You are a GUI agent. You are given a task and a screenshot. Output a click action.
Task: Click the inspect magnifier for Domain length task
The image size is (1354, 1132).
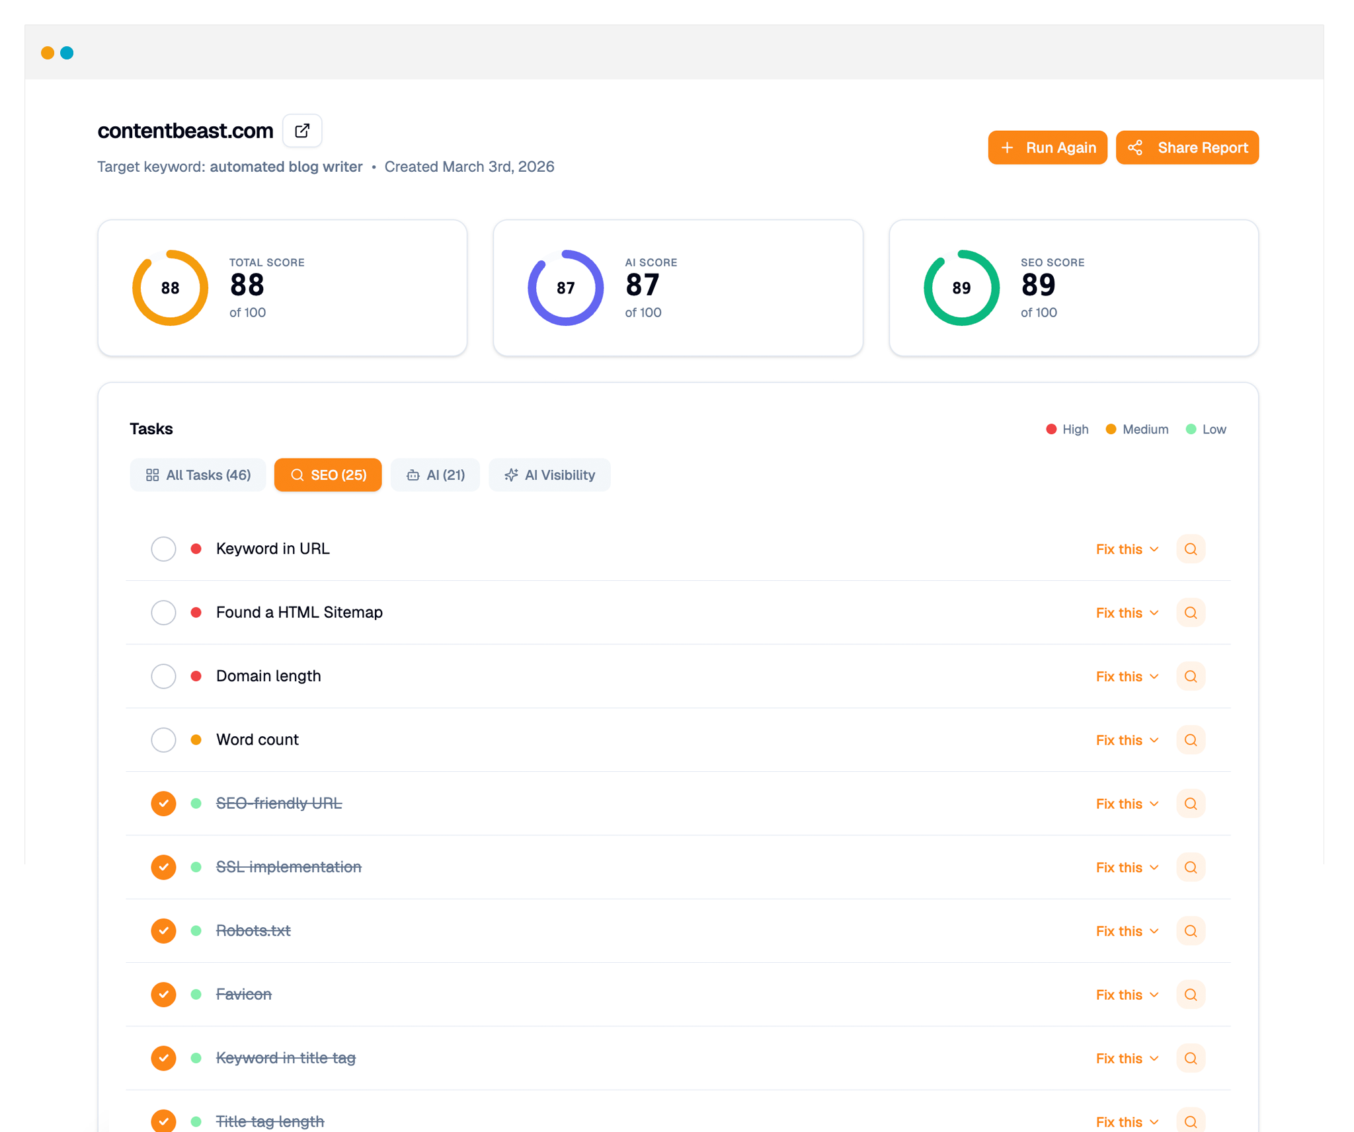[x=1191, y=676]
